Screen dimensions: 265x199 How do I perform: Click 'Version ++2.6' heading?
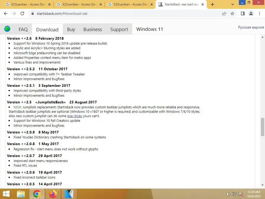tap(19, 39)
